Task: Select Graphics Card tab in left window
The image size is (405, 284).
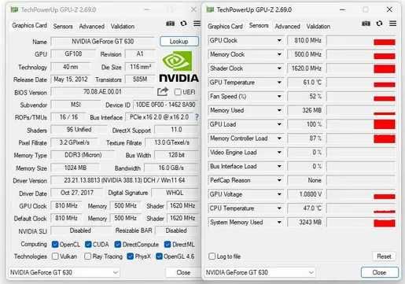Action: pos(29,26)
